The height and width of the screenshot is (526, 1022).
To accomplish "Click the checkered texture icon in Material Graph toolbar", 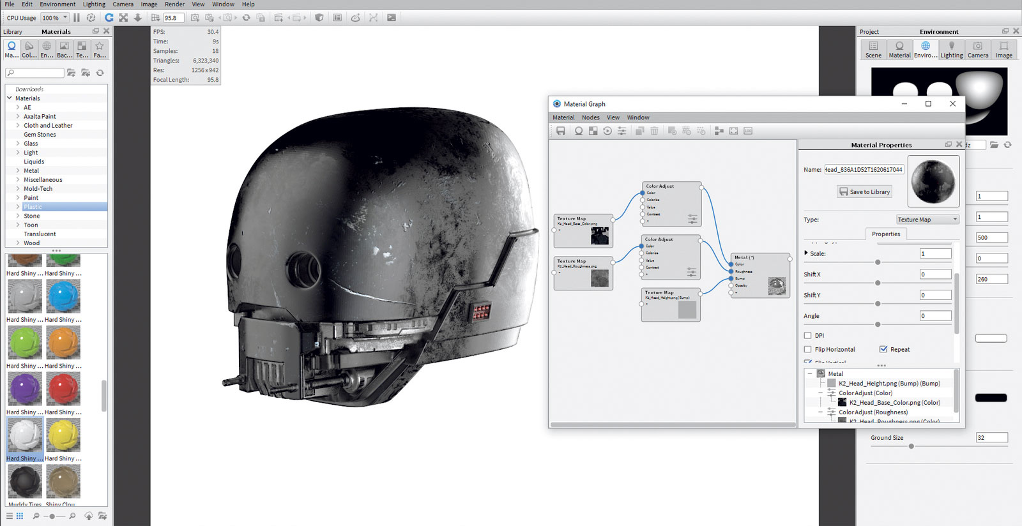I will (593, 131).
